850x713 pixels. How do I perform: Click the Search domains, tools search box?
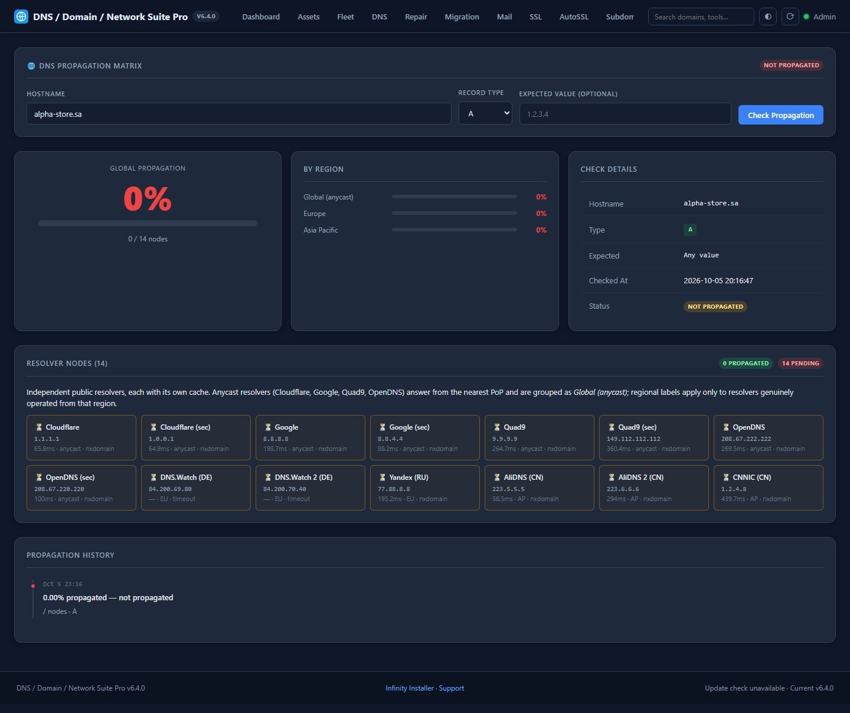click(701, 17)
